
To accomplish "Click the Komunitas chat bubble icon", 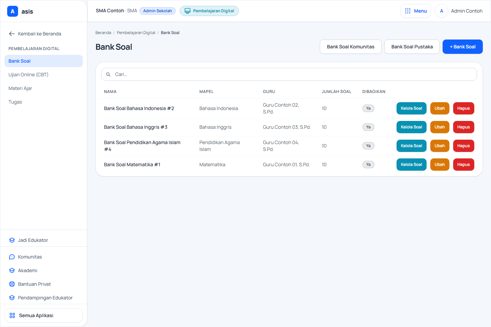I will click(12, 257).
